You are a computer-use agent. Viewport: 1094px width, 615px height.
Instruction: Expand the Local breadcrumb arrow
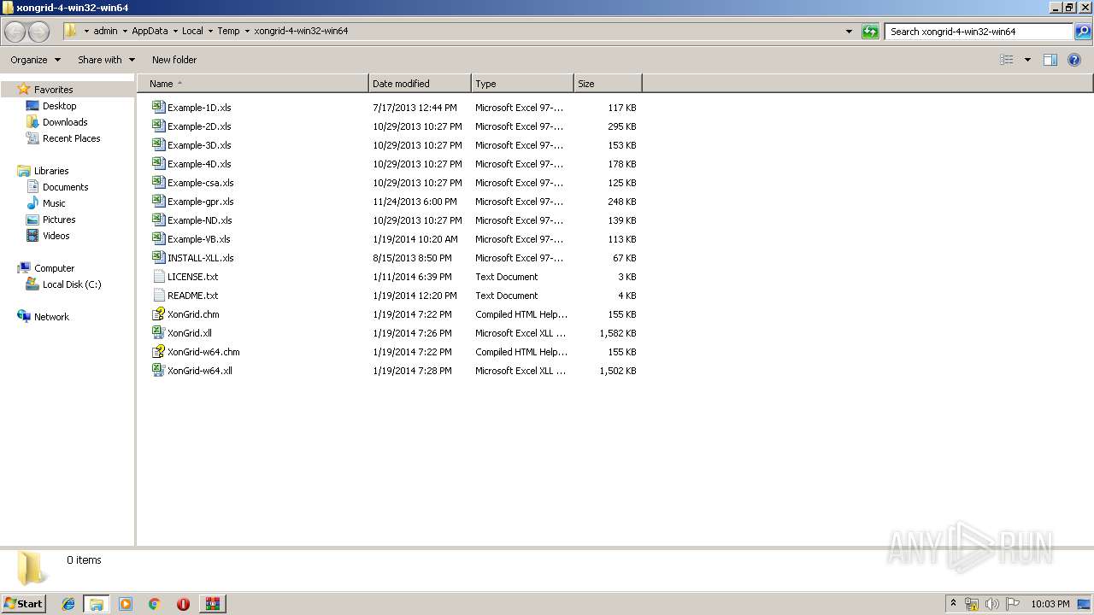(x=210, y=32)
